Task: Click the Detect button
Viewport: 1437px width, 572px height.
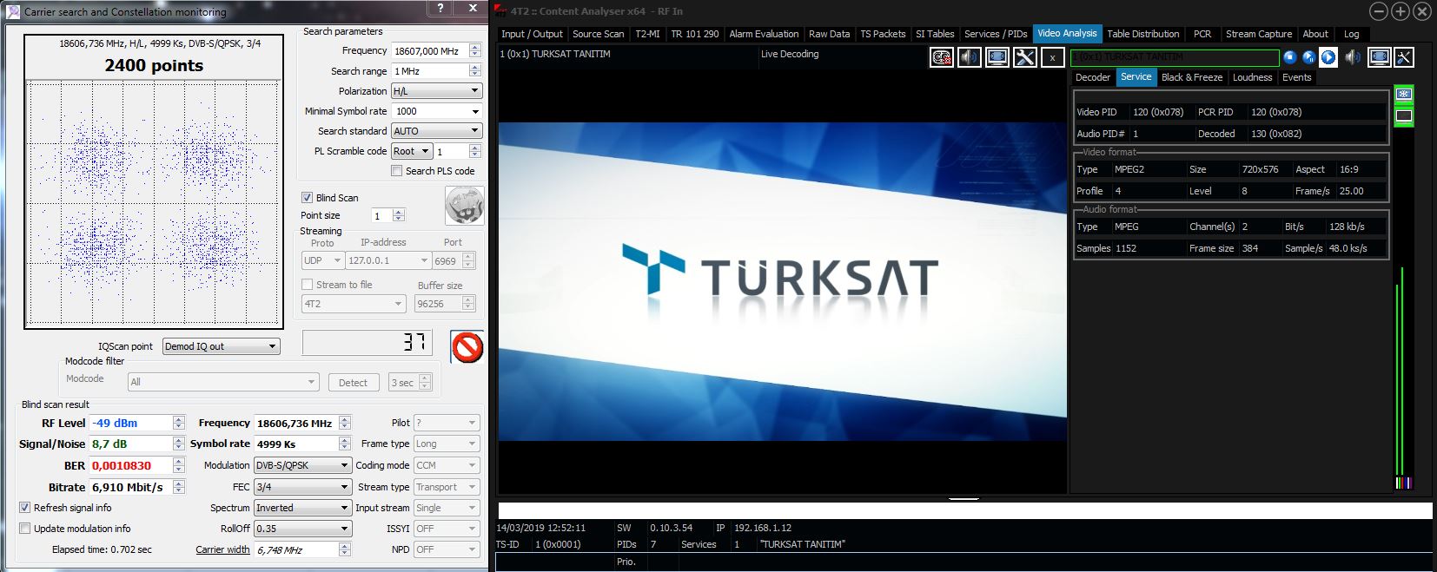Action: point(353,383)
